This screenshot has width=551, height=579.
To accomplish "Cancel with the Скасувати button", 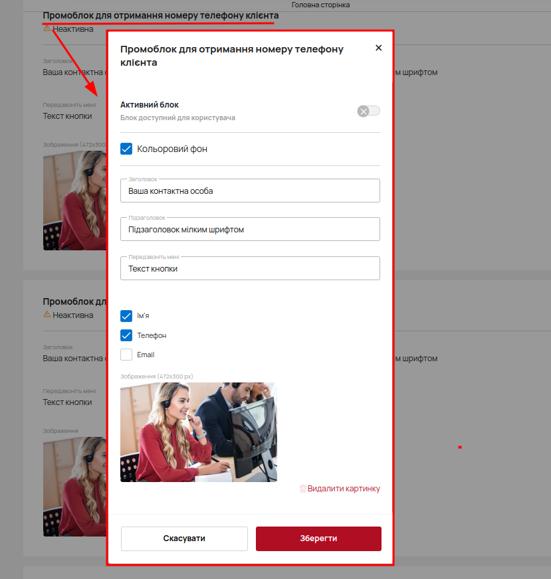I will coord(184,538).
